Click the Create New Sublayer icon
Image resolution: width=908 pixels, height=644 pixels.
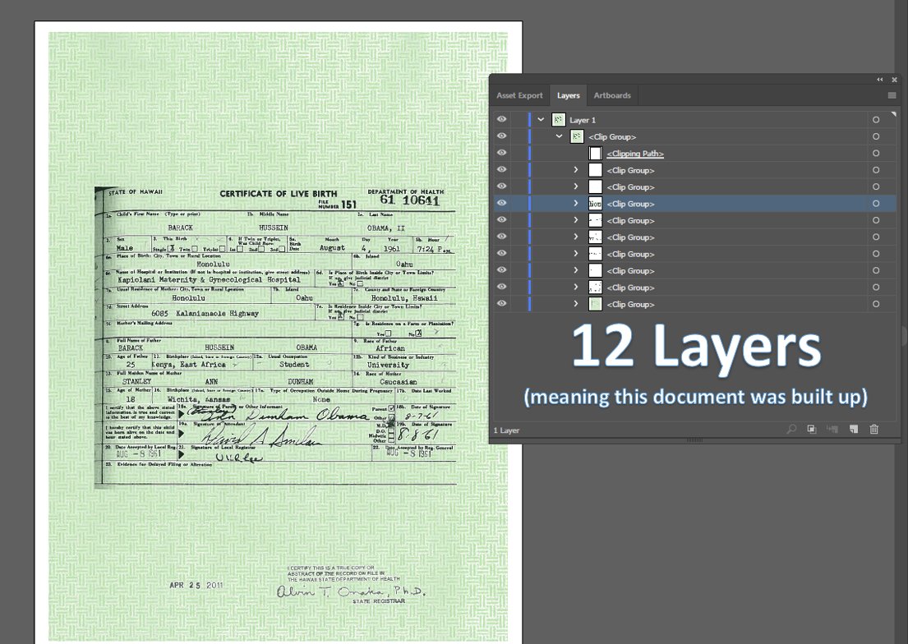(832, 429)
